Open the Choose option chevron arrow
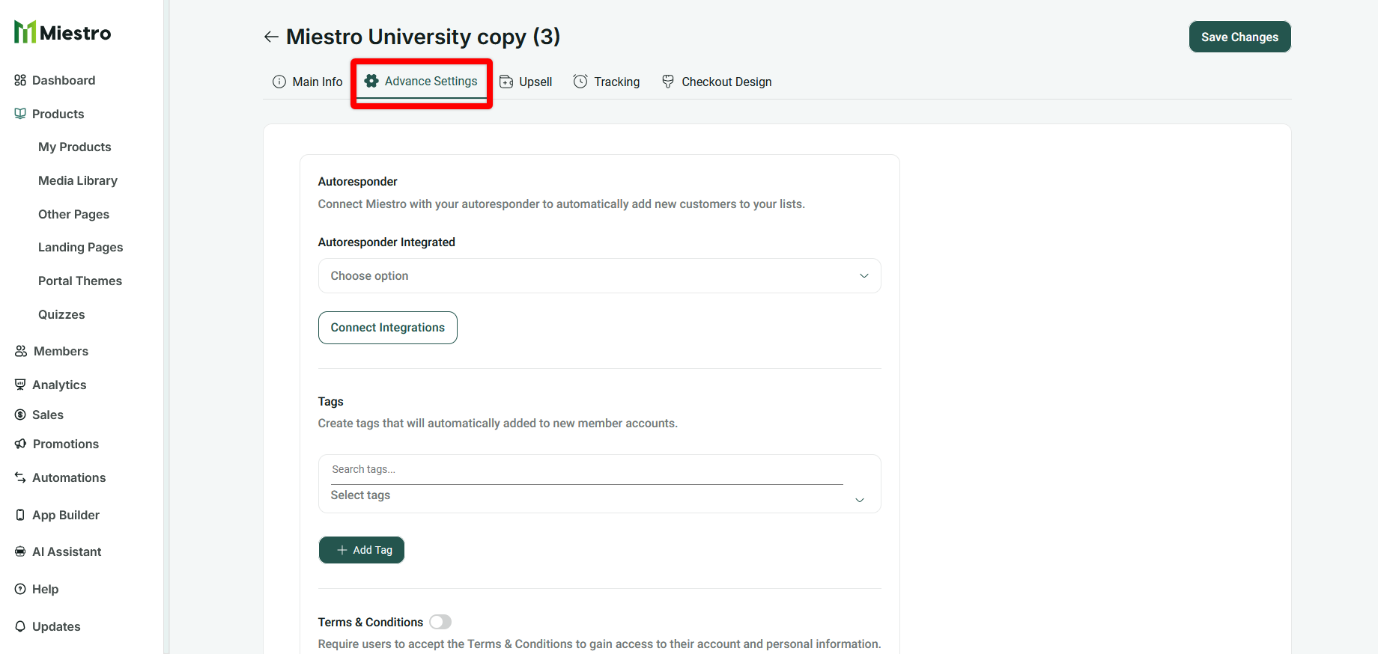The width and height of the screenshot is (1378, 654). point(864,276)
